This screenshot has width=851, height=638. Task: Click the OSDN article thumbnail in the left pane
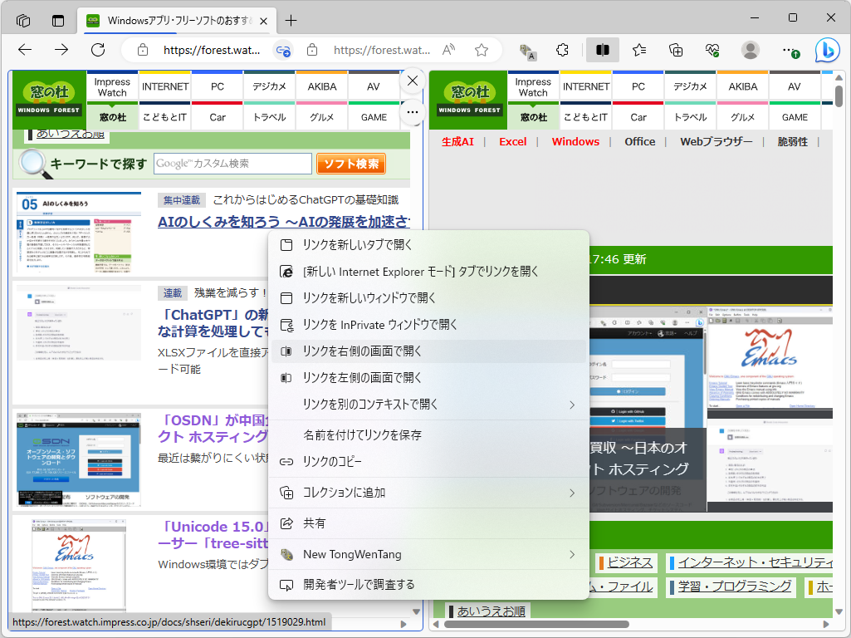click(x=79, y=460)
